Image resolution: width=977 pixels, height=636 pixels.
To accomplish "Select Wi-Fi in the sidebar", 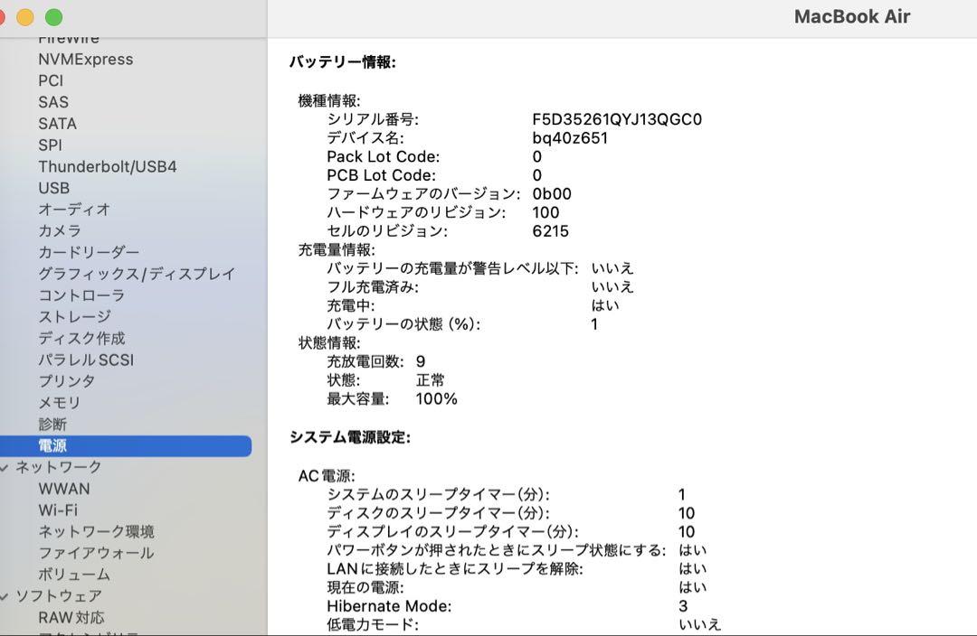I will pyautogui.click(x=58, y=510).
